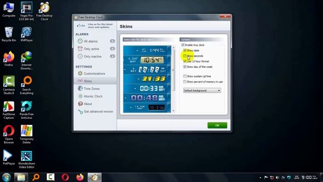Open the Windows Start menu orb

(7, 177)
